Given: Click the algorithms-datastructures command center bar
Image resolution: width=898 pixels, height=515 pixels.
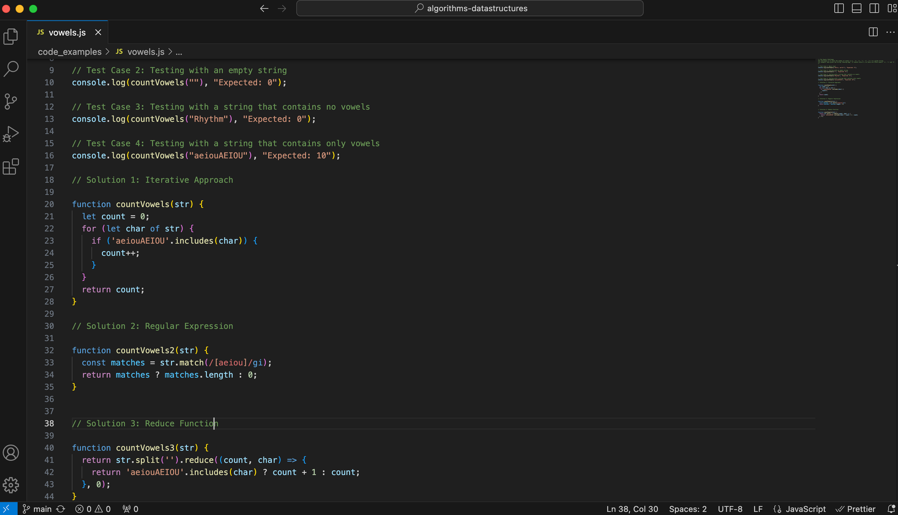Looking at the screenshot, I should [470, 8].
